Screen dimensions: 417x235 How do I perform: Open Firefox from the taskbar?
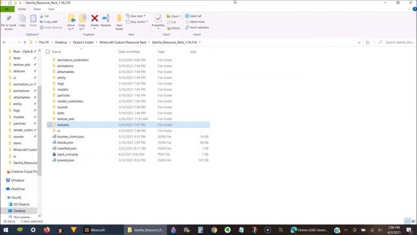[x=47, y=230]
